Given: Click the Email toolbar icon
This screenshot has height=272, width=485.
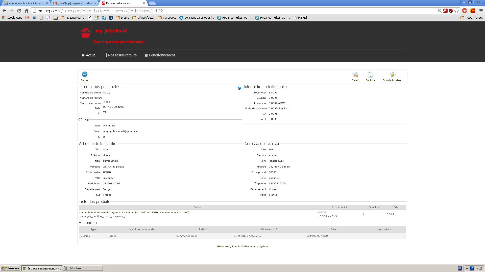Looking at the screenshot, I should click(355, 75).
